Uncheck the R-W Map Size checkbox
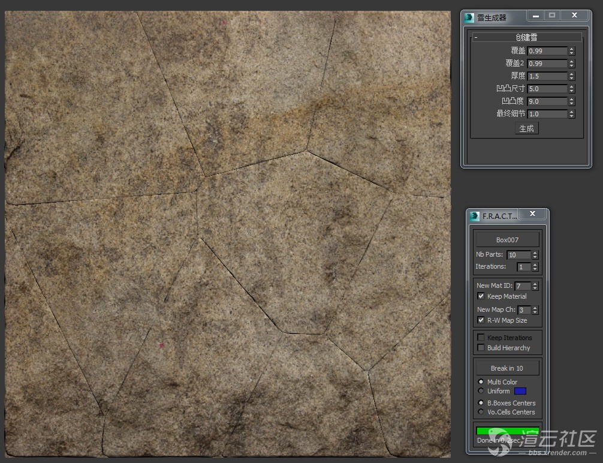 tap(481, 320)
